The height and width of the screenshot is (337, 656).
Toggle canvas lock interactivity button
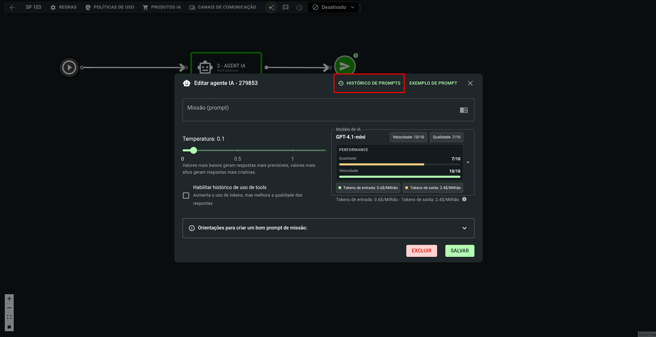[x=9, y=326]
